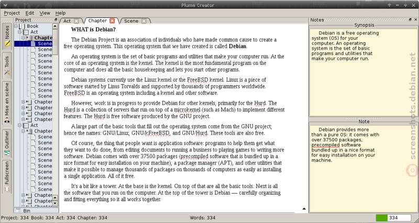419x223 pixels.
Task: Click "Project: 334" in the status bar
Action: (x=15, y=218)
